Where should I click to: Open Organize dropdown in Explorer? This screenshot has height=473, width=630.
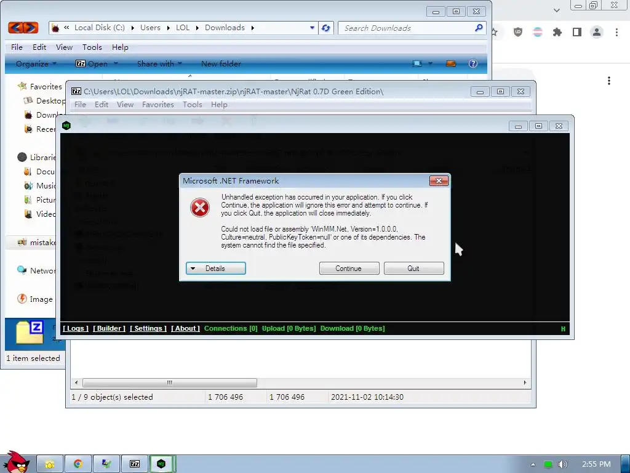tap(36, 63)
